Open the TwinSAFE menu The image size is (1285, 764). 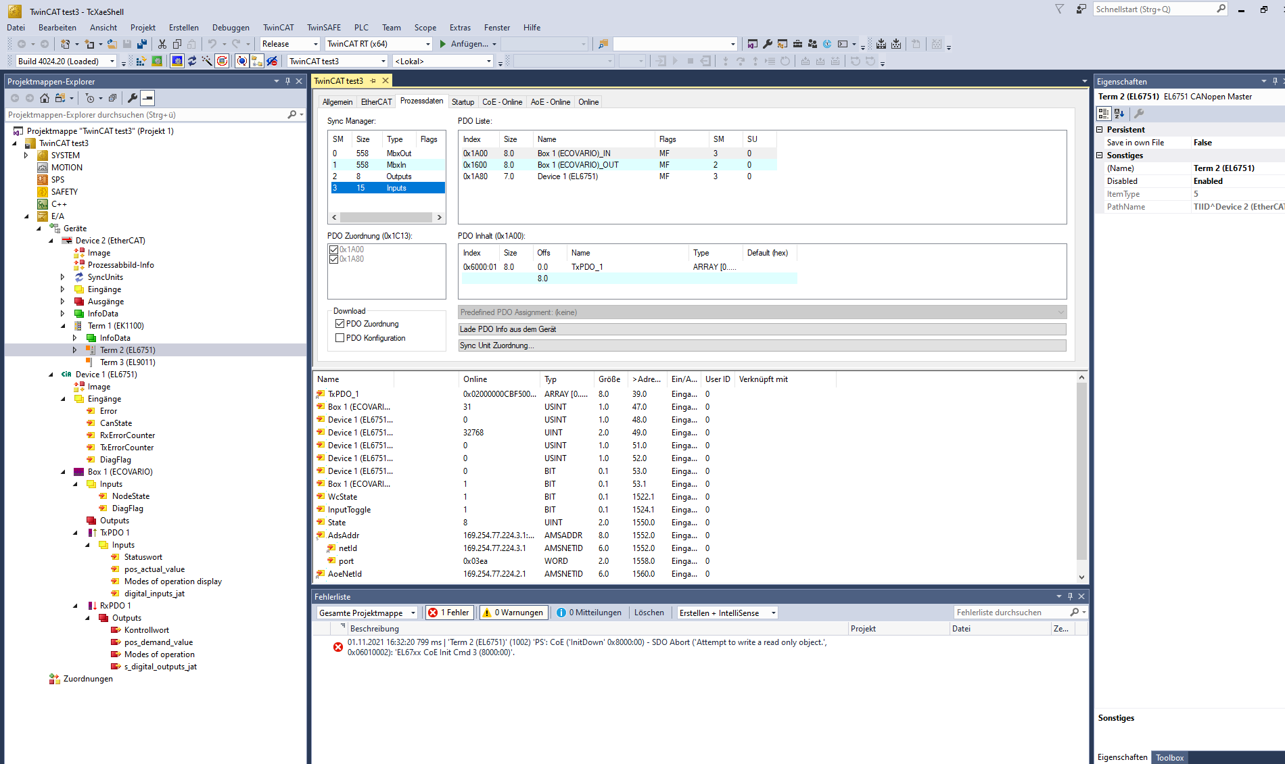324,28
